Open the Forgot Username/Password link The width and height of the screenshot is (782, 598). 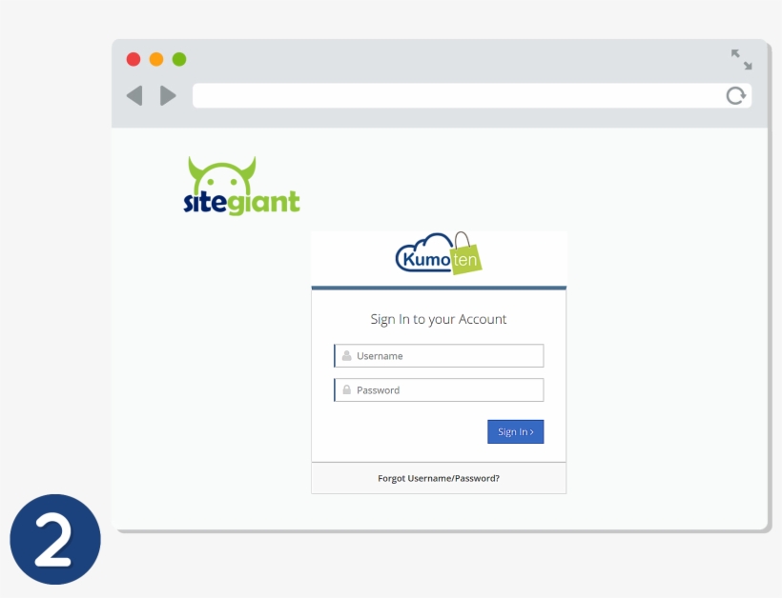coord(439,479)
